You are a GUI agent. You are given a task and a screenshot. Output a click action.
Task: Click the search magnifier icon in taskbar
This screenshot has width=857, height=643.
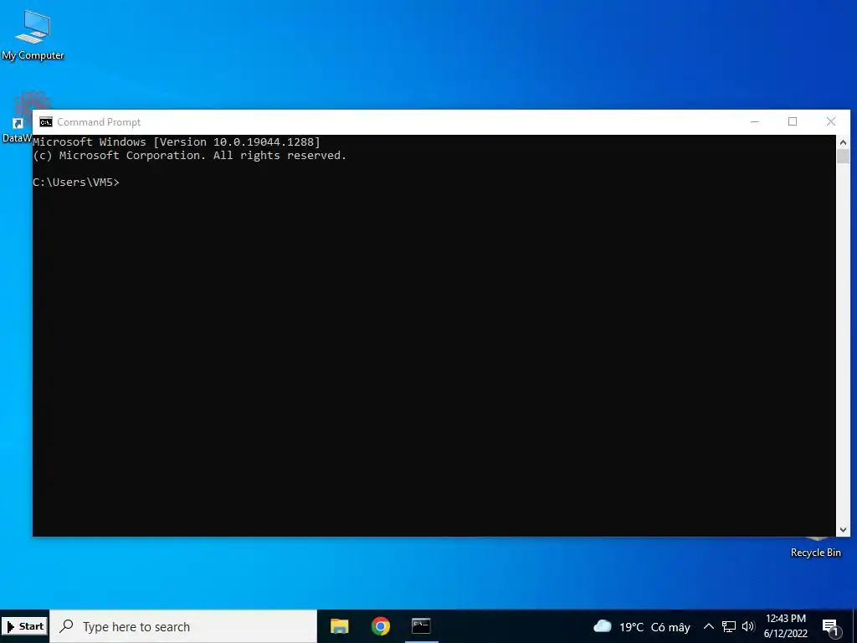click(x=66, y=626)
